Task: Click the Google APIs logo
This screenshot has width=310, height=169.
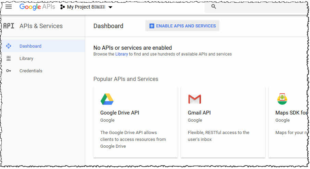Action: pos(37,7)
